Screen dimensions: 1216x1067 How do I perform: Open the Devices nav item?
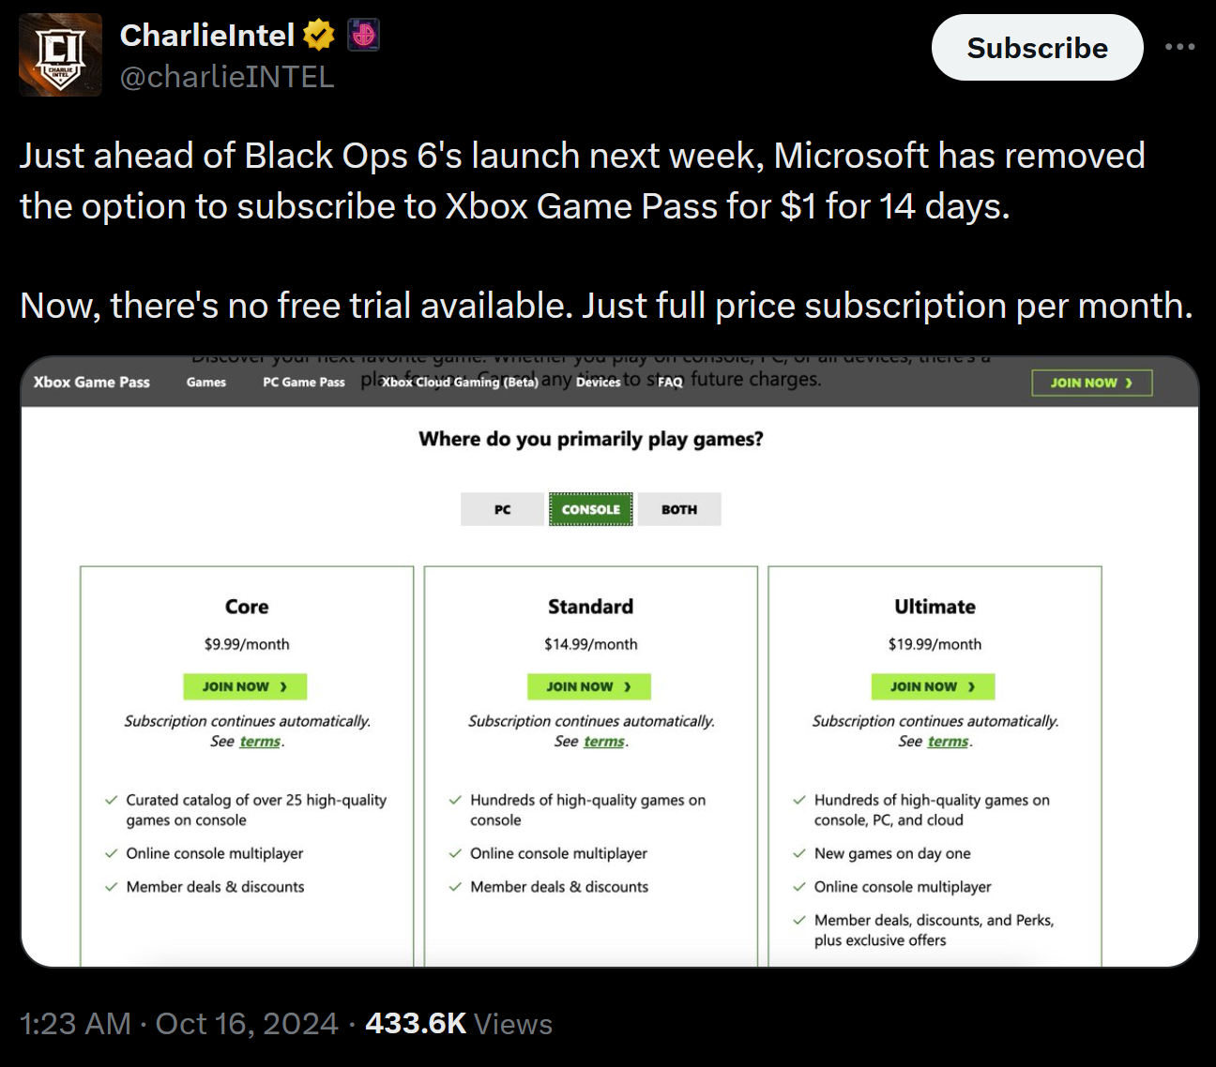point(599,382)
